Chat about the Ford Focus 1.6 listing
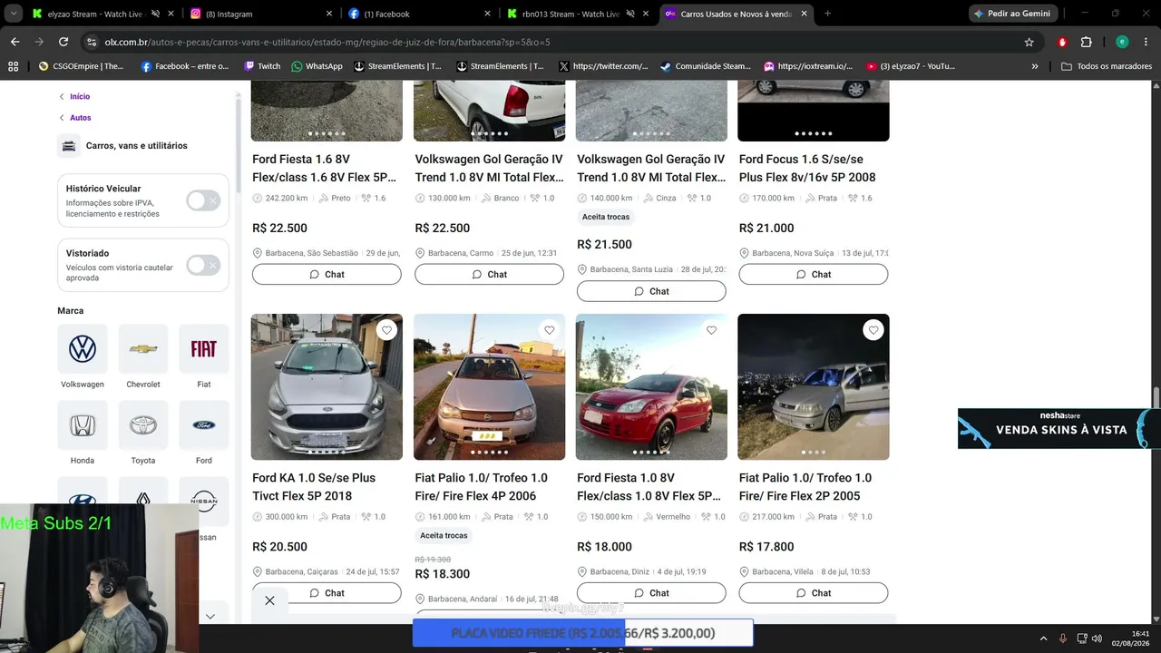The image size is (1161, 653). tap(814, 274)
